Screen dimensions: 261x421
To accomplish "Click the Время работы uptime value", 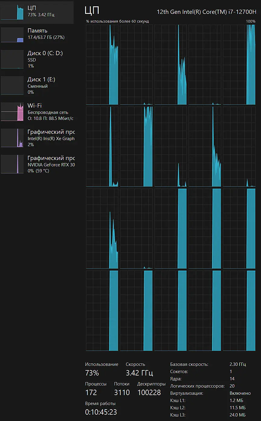I will (x=101, y=412).
